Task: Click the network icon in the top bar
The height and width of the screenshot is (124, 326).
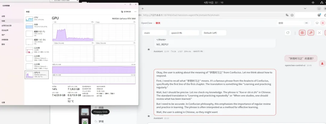Action: tap(322, 2)
